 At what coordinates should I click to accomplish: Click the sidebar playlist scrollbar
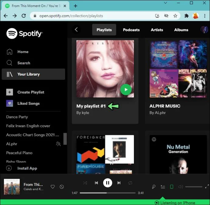[65, 139]
